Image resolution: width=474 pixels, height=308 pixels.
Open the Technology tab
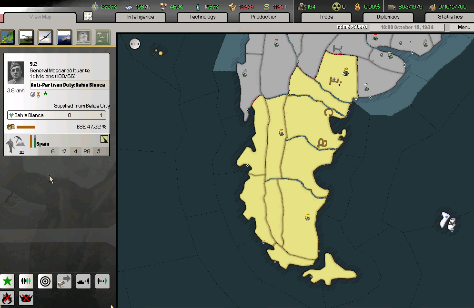[202, 17]
